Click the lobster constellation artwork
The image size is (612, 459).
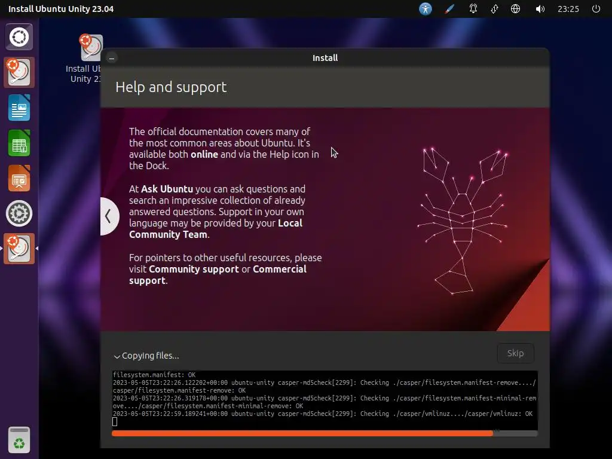click(x=462, y=221)
